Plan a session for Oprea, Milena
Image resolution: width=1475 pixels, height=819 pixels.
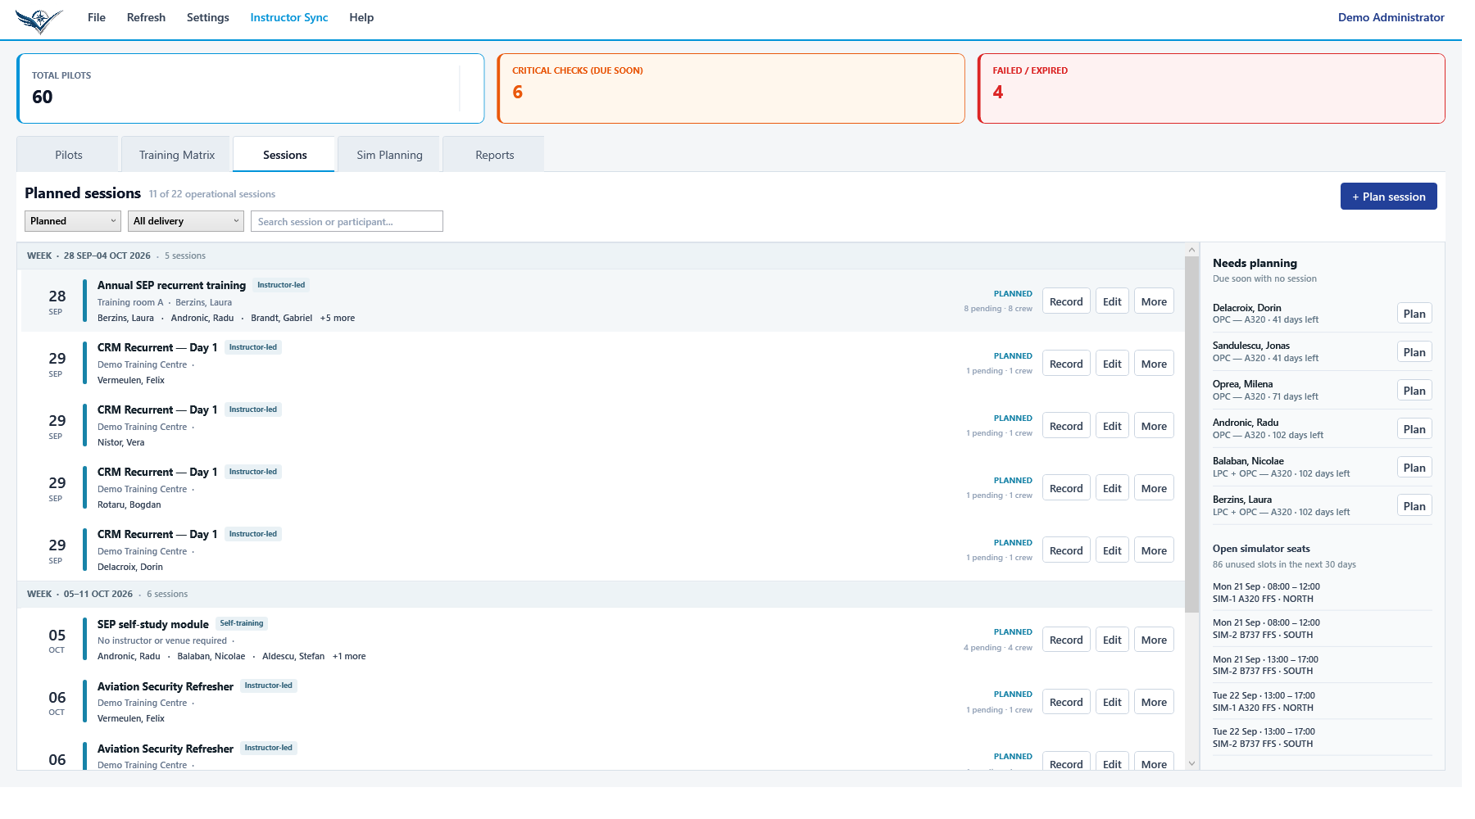pos(1414,391)
